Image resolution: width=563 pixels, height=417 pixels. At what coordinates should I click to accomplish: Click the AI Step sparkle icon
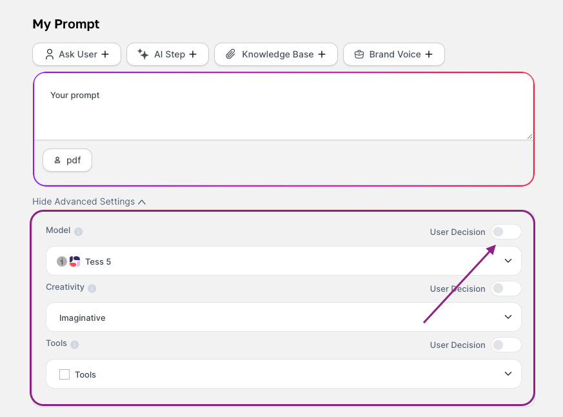tap(143, 54)
